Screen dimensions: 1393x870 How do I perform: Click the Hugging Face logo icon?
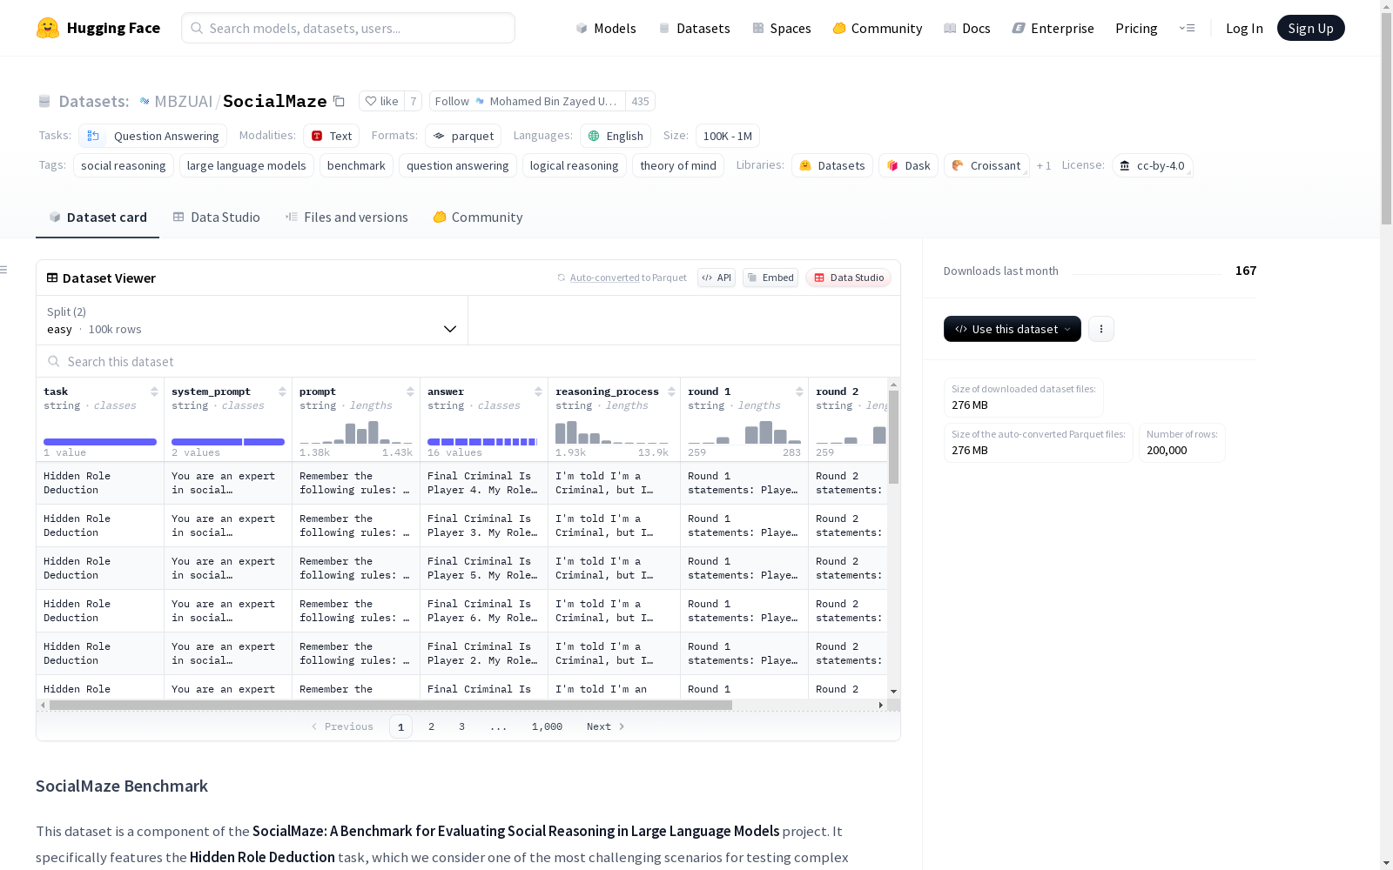coord(48,28)
